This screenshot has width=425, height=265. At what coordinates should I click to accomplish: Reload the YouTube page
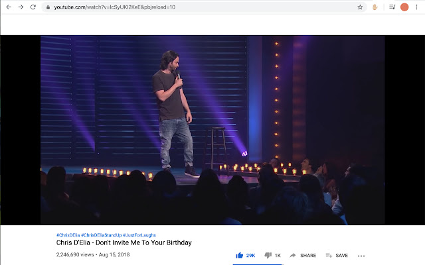point(33,7)
